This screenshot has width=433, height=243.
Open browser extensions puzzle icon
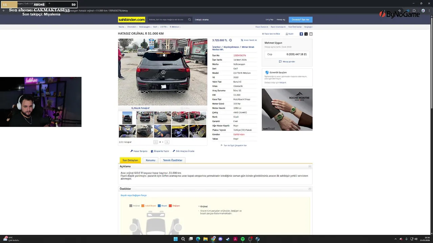(414, 10)
